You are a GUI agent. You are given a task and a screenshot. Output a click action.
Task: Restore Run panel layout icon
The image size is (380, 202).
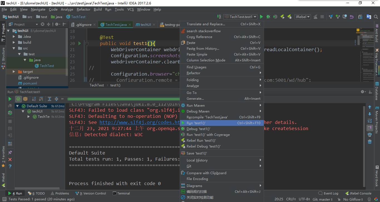point(10,144)
